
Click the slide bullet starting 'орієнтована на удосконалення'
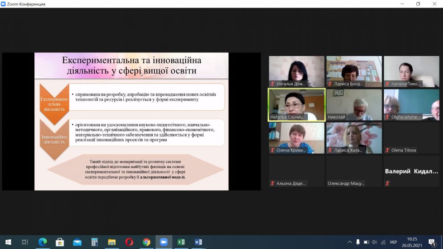[x=144, y=132]
